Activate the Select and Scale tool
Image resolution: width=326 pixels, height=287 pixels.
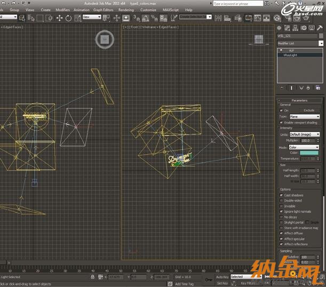(77, 18)
